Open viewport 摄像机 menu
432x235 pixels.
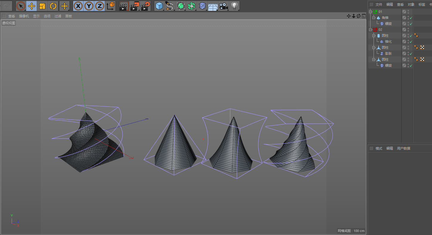[x=24, y=16]
